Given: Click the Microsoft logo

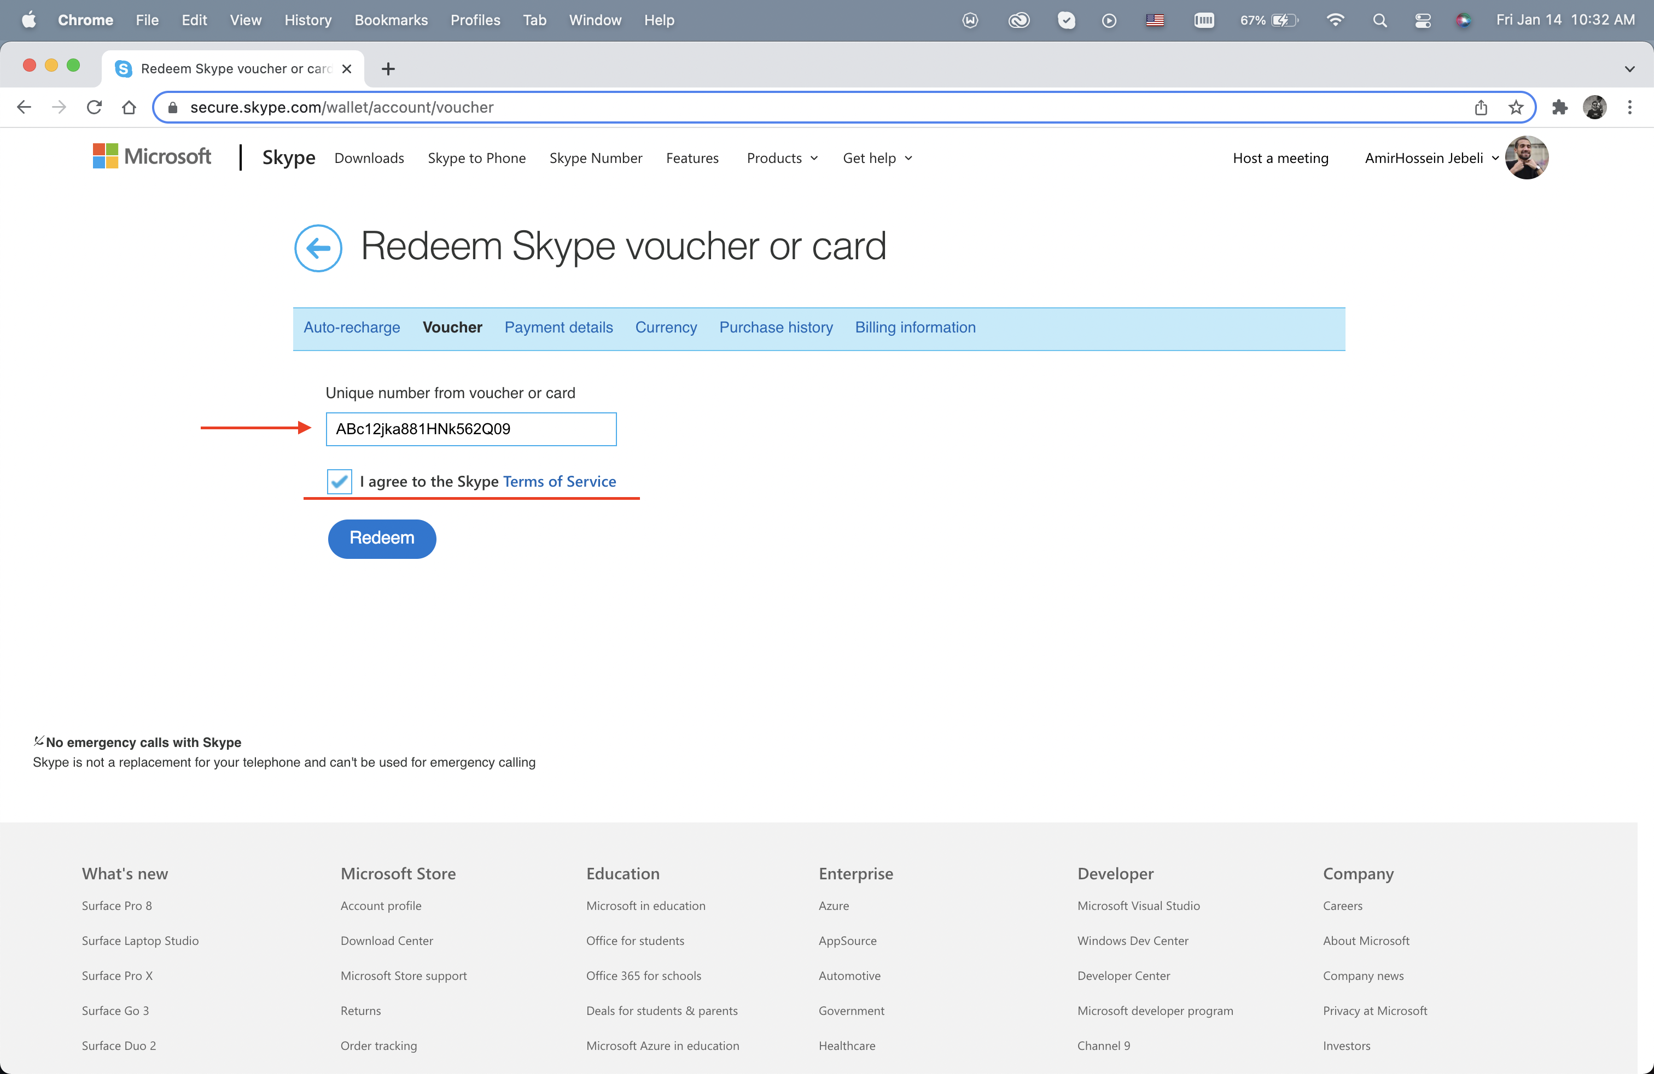Looking at the screenshot, I should 152,156.
